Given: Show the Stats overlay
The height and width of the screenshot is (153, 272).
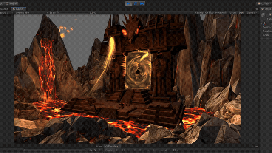Looking at the screenshot, I should pos(241,13).
